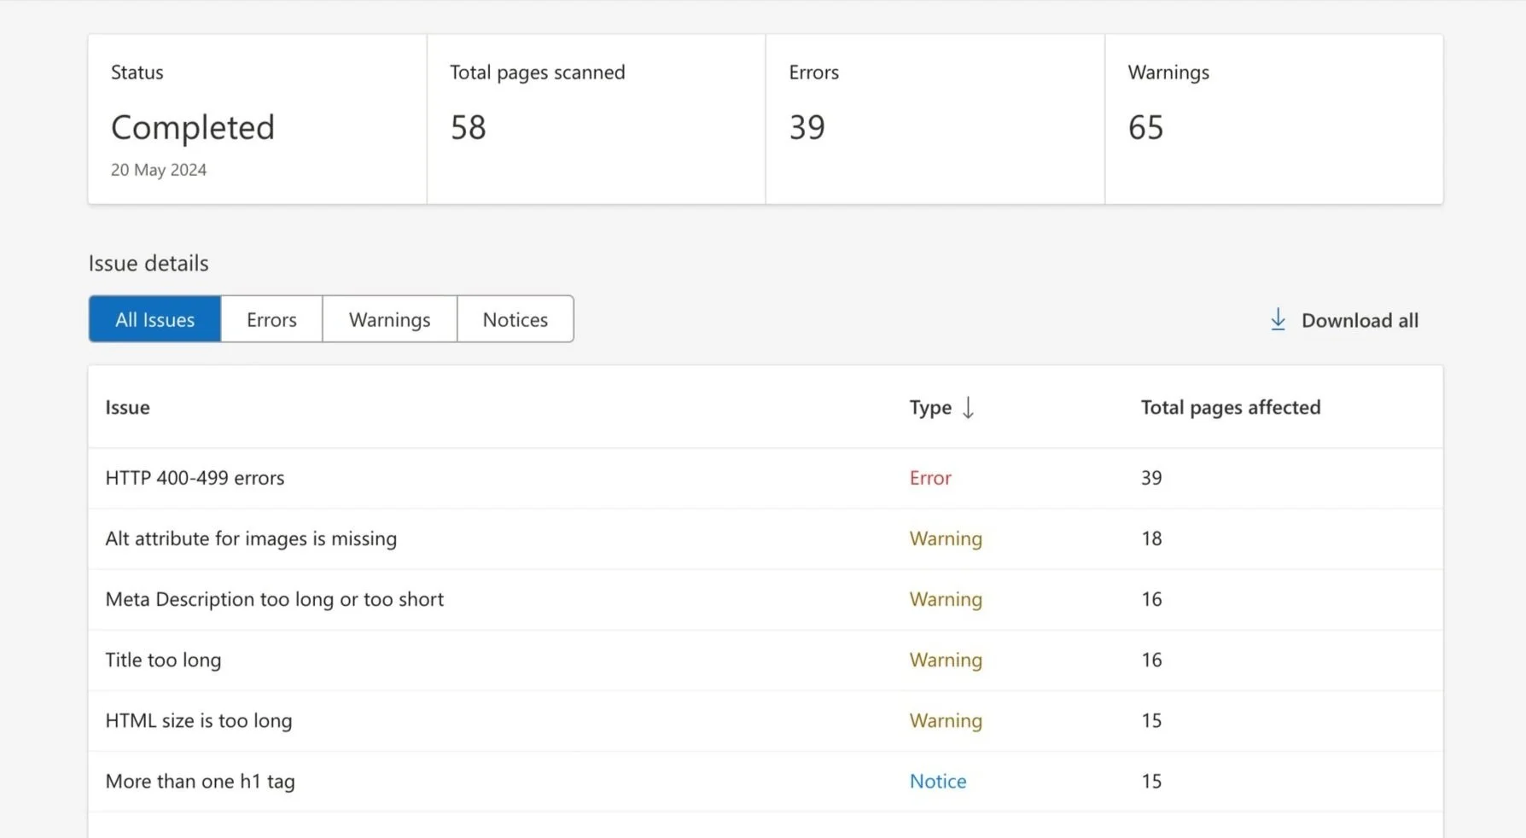The width and height of the screenshot is (1526, 838).
Task: Open the Title too long issue details
Action: (163, 660)
